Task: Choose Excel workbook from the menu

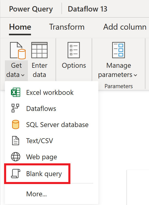Action: 52,92
